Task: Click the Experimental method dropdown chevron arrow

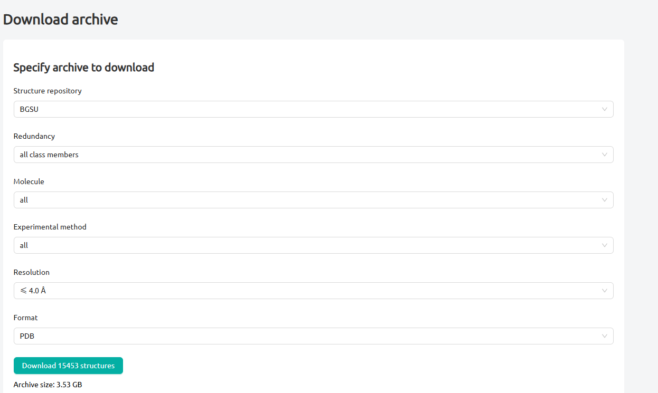Action: pyautogui.click(x=604, y=245)
